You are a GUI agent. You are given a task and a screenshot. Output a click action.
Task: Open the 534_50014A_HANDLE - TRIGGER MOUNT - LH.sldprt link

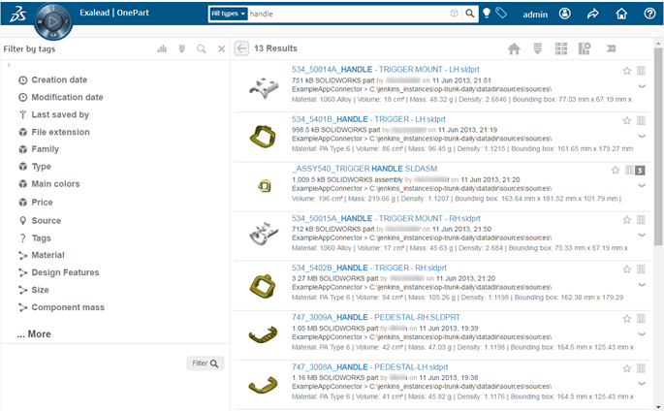pyautogui.click(x=386, y=70)
